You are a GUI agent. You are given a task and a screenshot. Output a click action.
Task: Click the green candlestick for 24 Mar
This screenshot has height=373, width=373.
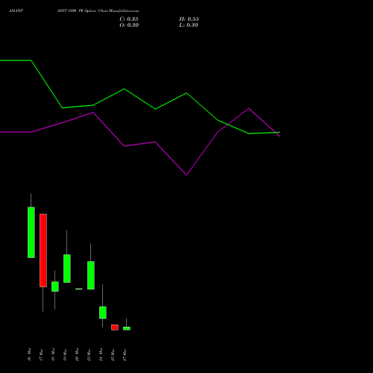pos(103,313)
